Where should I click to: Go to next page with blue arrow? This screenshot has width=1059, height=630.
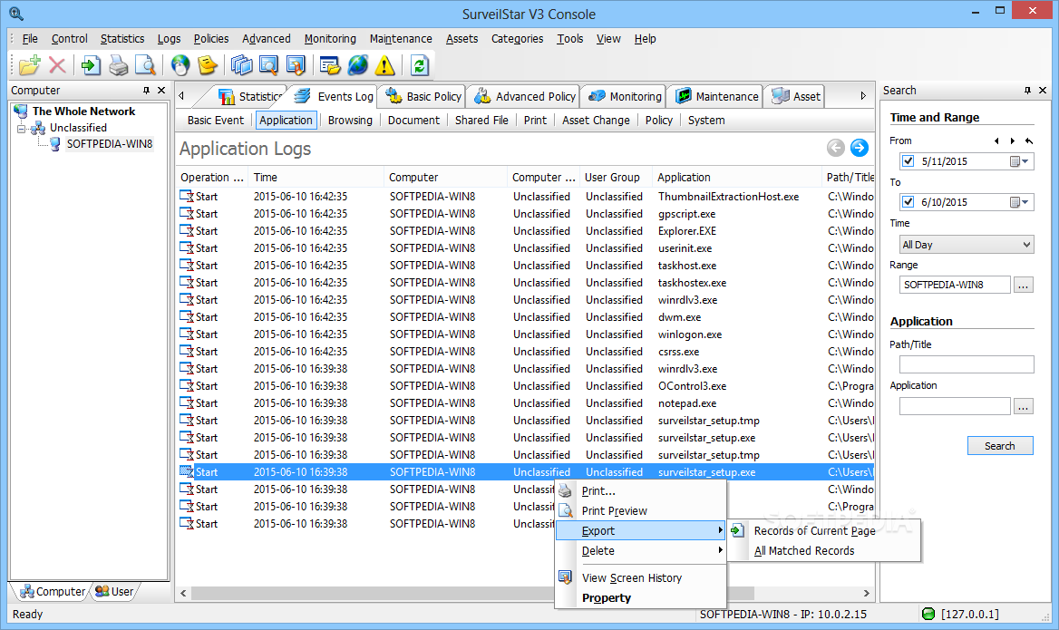tap(860, 148)
